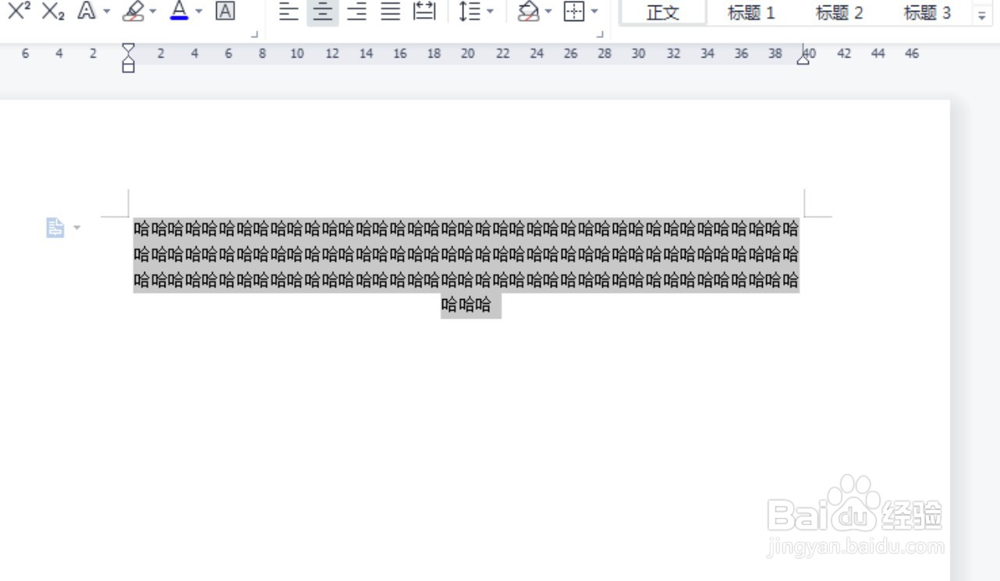This screenshot has width=1000, height=581.
Task: Expand the borders dropdown arrow
Action: 594,12
